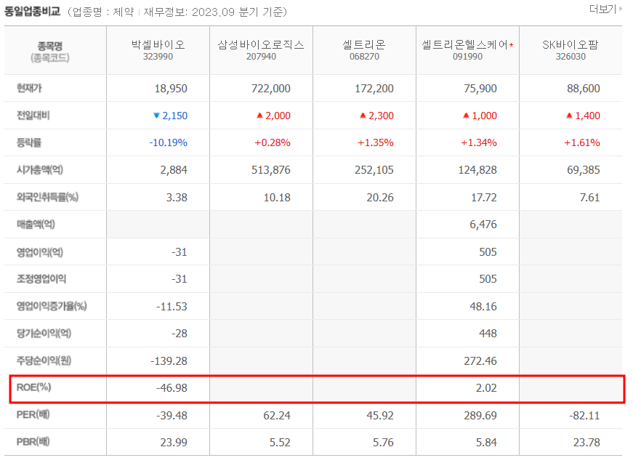
Task: Click EPS value -139.28
Action: click(169, 361)
